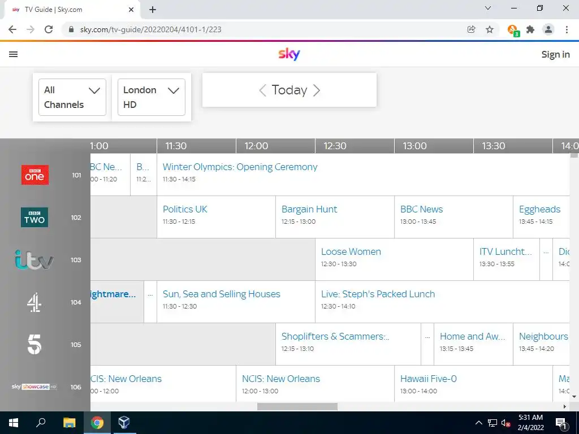
Task: Click the Today date label
Action: tap(289, 90)
